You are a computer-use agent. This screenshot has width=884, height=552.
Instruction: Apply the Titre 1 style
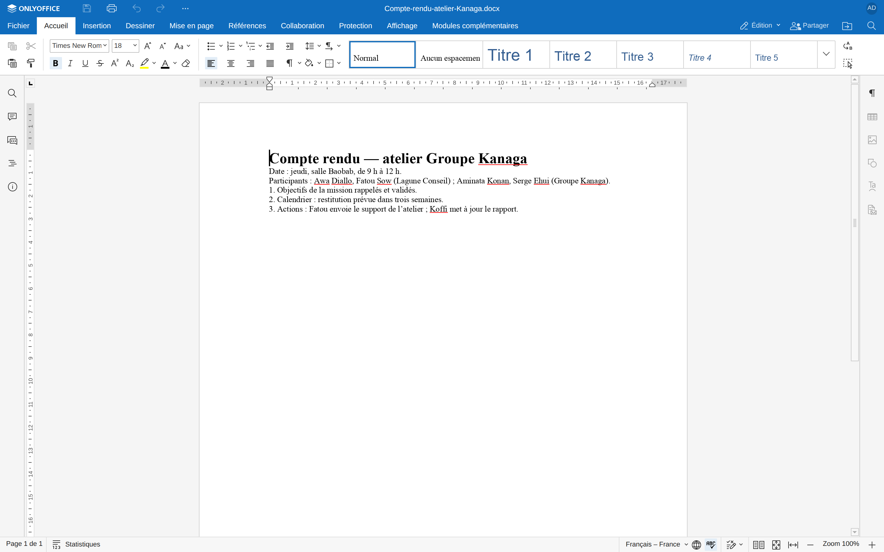pyautogui.click(x=516, y=55)
